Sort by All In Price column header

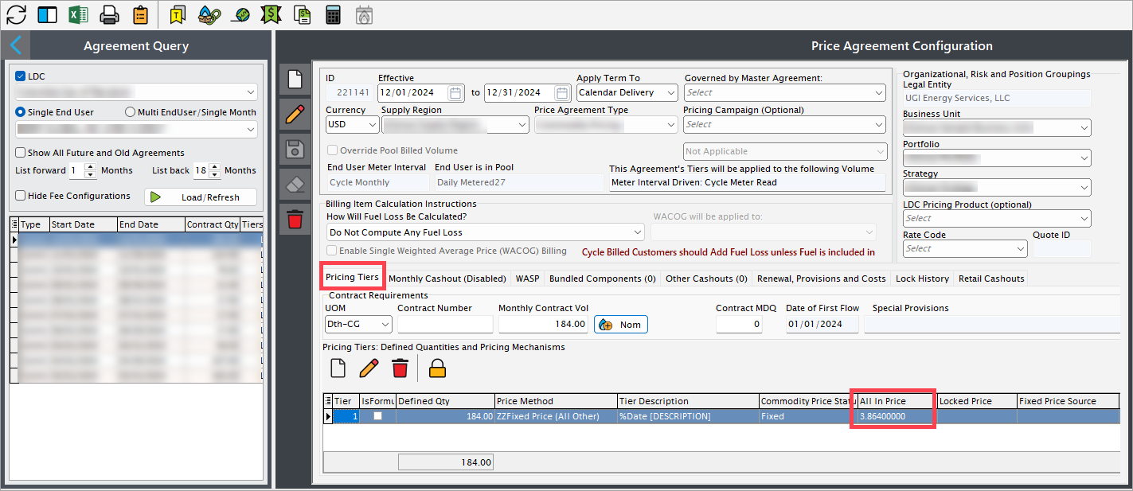(897, 401)
